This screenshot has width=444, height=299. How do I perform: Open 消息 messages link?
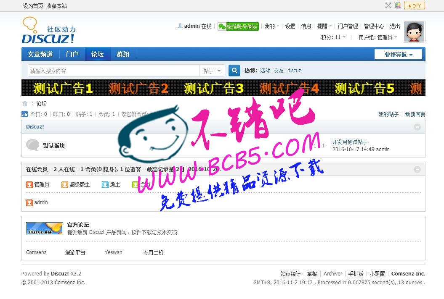[306, 26]
